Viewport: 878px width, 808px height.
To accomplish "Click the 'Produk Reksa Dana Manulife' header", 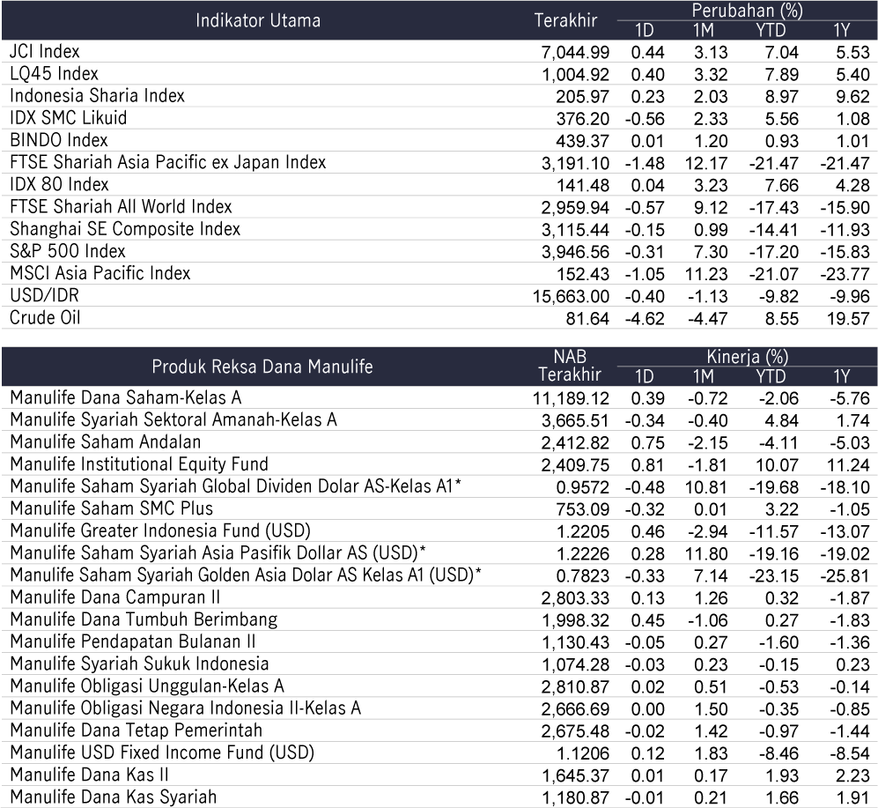I will pos(262,367).
